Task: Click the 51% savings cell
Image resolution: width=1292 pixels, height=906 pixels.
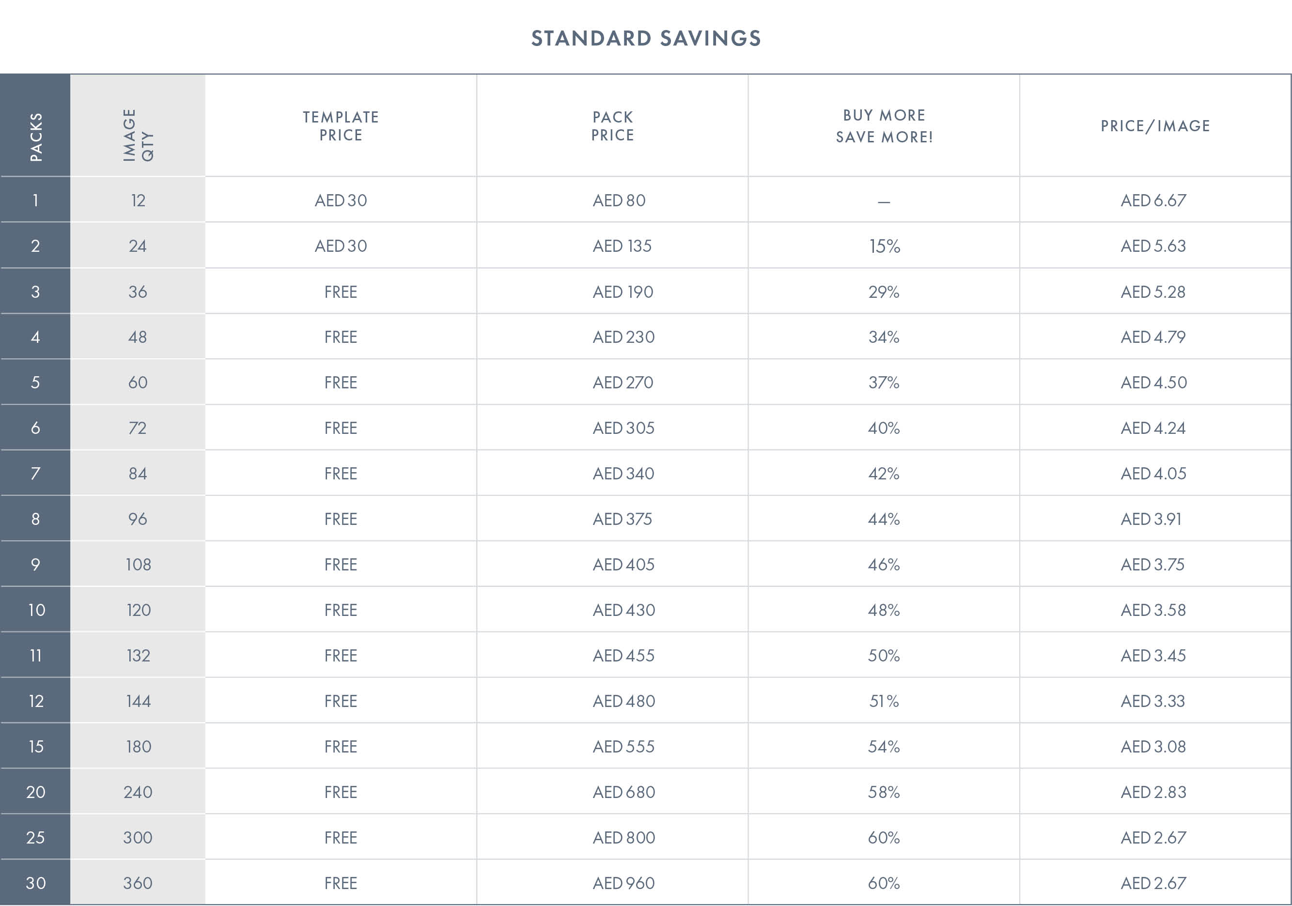Action: click(884, 701)
